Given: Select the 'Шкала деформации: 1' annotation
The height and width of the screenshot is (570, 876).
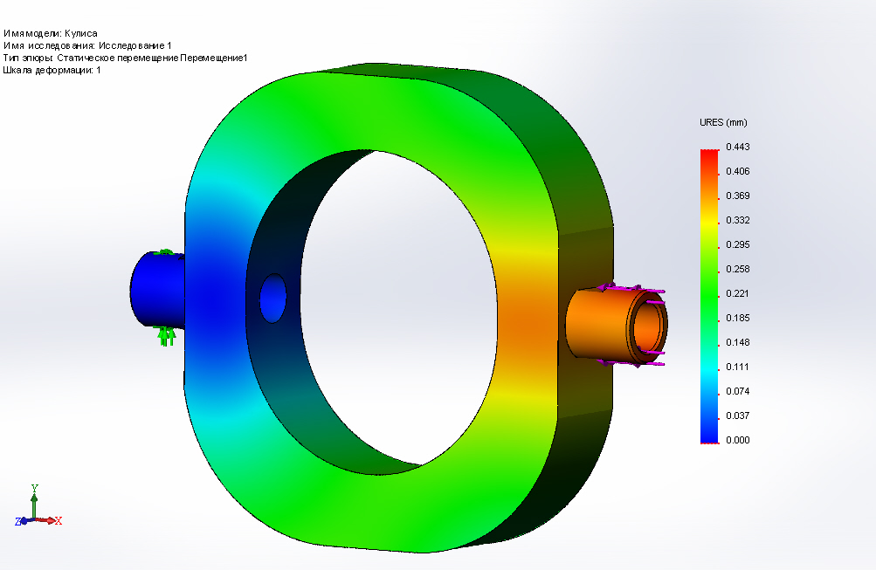Looking at the screenshot, I should pyautogui.click(x=52, y=71).
